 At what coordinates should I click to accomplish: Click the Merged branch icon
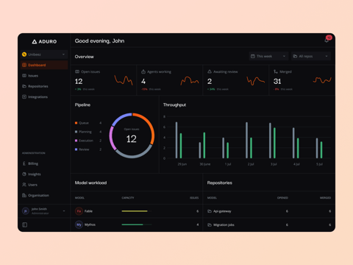coord(276,71)
